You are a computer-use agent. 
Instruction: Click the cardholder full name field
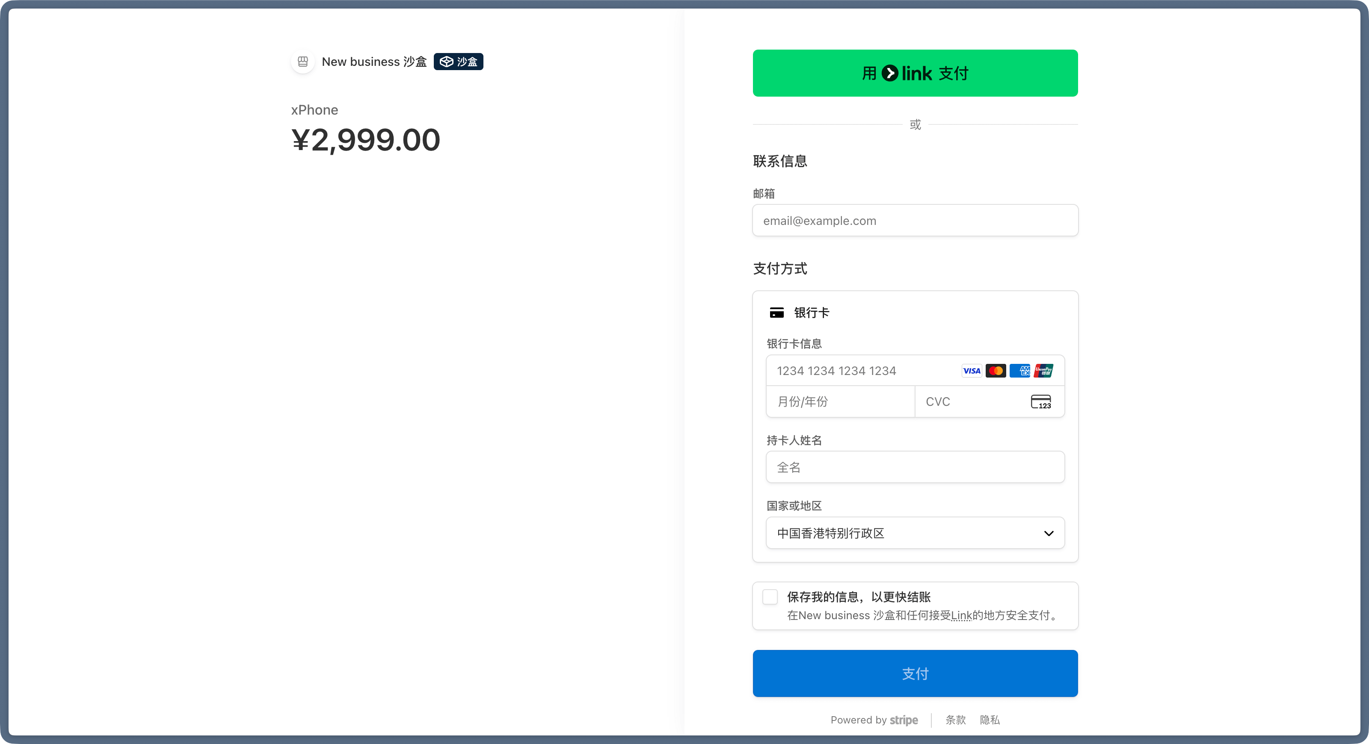pyautogui.click(x=915, y=467)
